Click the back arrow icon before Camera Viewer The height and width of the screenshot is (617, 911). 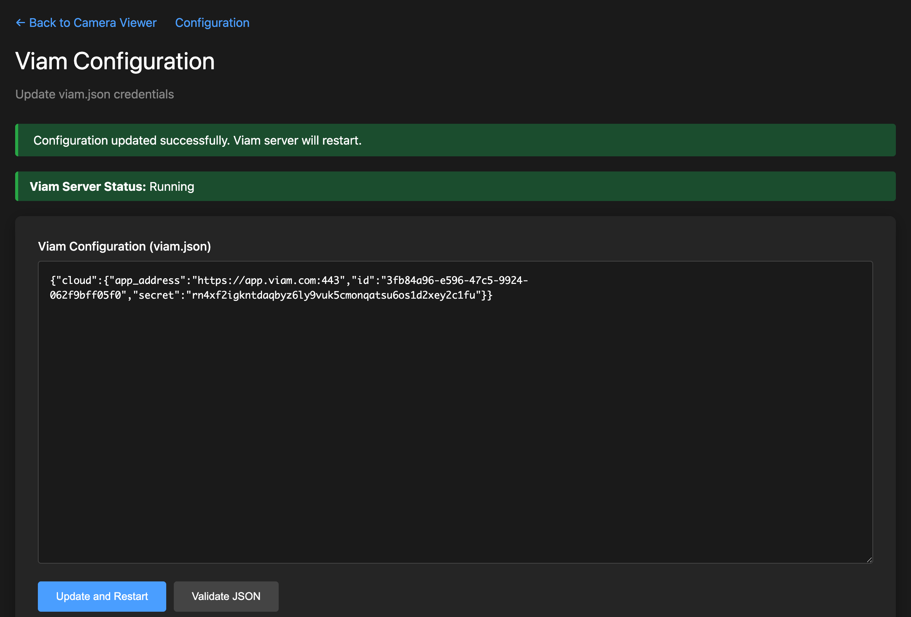click(20, 22)
